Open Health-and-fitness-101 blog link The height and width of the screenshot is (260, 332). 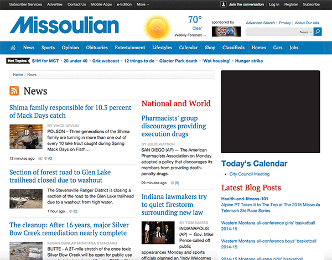[245, 199]
